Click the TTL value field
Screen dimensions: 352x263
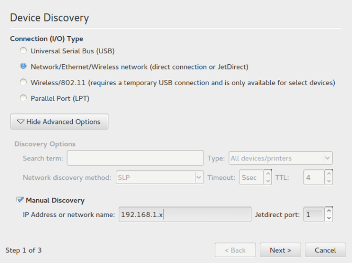point(313,177)
